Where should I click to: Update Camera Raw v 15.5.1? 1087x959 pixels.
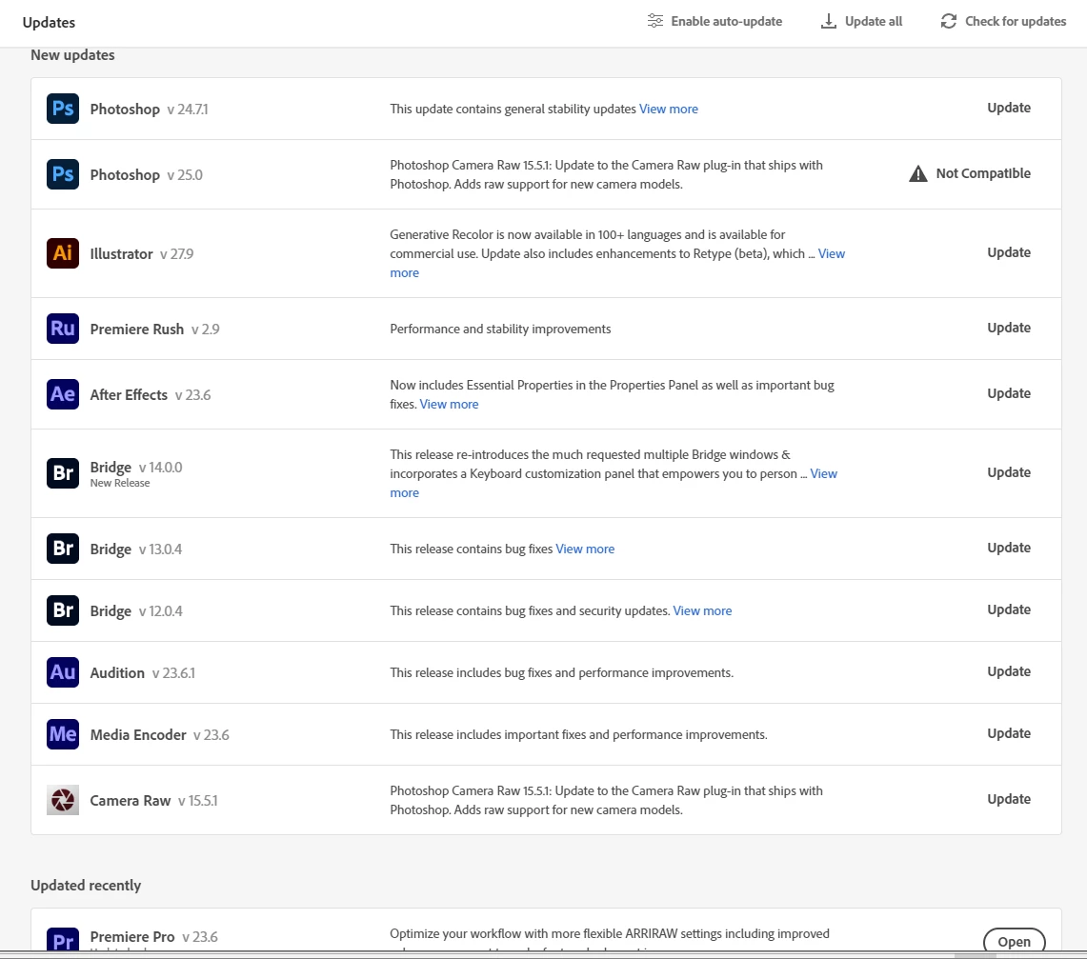point(1009,799)
